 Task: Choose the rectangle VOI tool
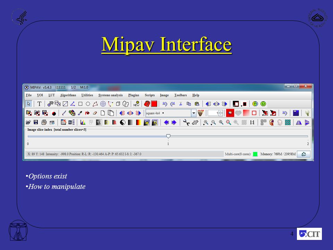tap(80, 104)
